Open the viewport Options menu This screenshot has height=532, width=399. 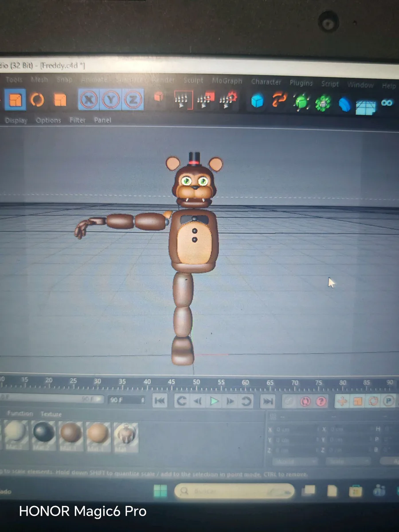48,120
